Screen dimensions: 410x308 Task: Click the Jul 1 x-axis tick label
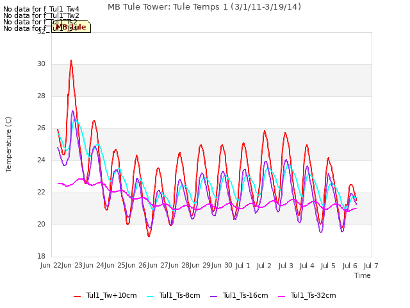tap(243, 266)
